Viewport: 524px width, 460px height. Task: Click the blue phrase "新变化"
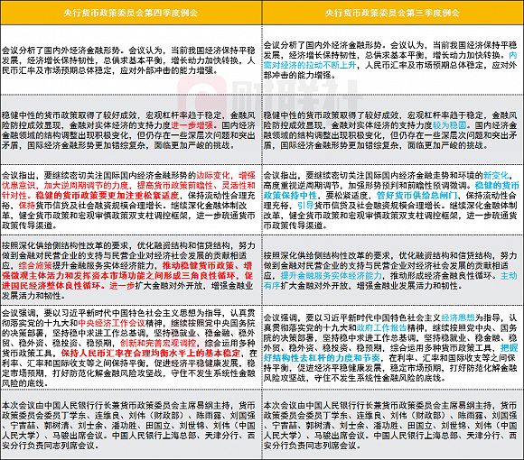pos(496,176)
